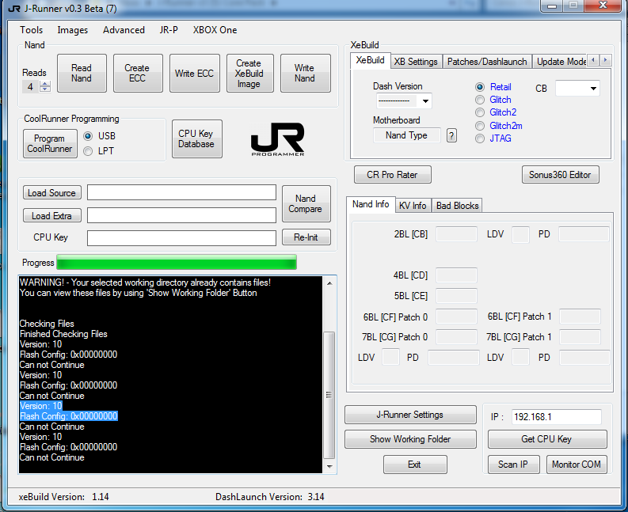628x512 pixels.
Task: Click the Re-Init button
Action: point(306,237)
